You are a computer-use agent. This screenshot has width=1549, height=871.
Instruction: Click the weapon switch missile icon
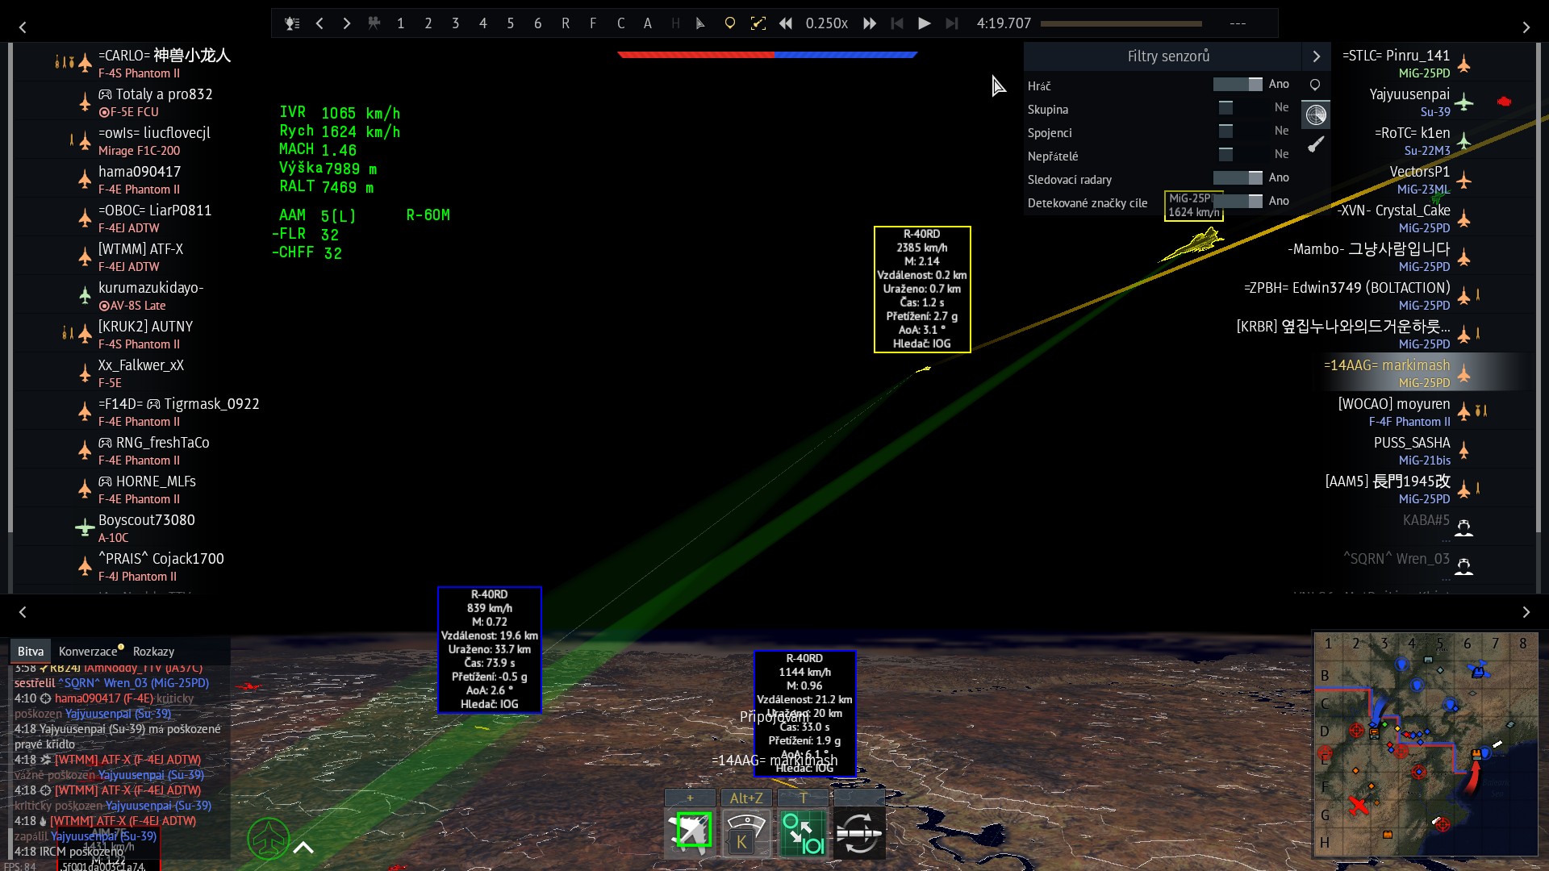tap(859, 833)
